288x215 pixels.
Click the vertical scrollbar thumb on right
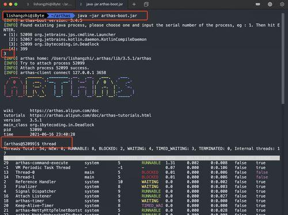point(283,59)
